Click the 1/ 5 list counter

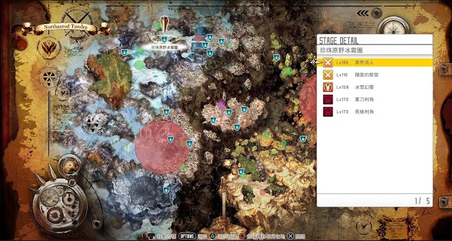tap(422, 201)
